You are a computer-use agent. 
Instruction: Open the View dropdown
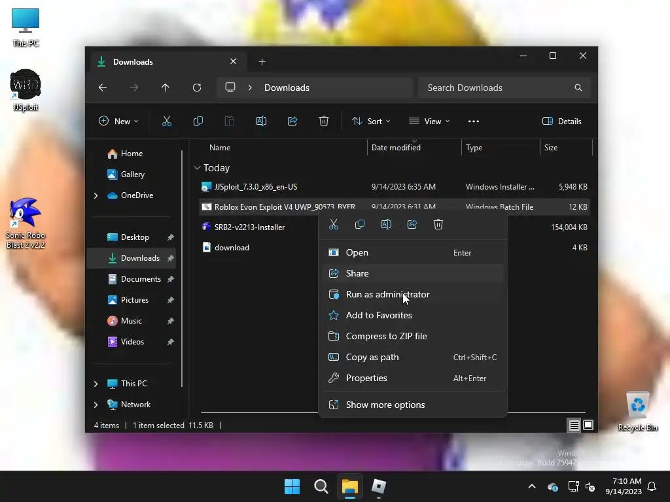point(429,121)
